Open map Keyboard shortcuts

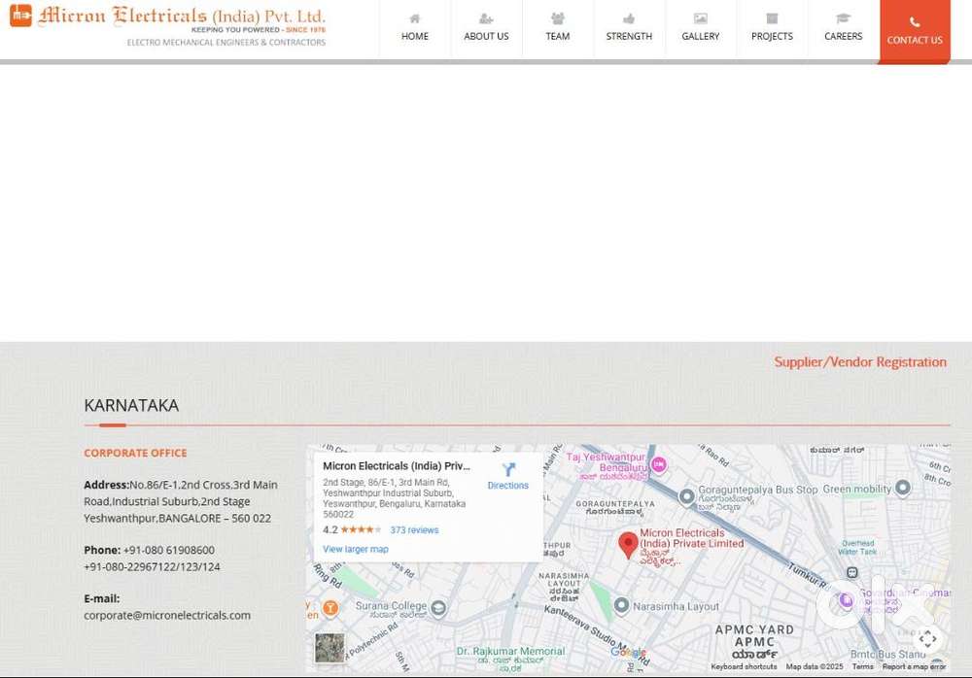coord(744,667)
